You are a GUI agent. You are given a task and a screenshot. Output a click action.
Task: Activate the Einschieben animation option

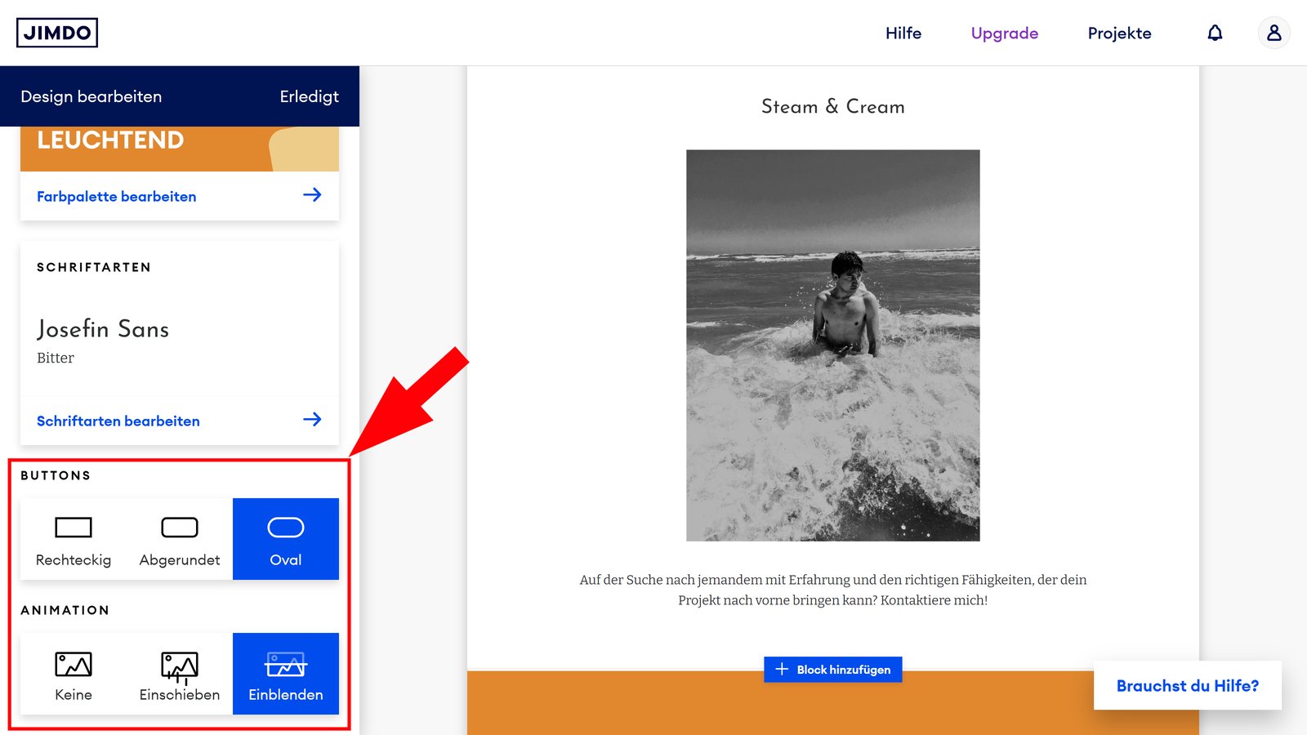pos(179,674)
